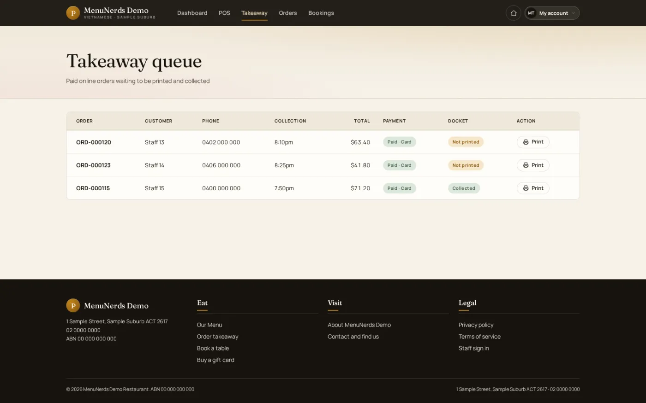Open the Privacy policy link
The image size is (646, 403).
(x=476, y=325)
